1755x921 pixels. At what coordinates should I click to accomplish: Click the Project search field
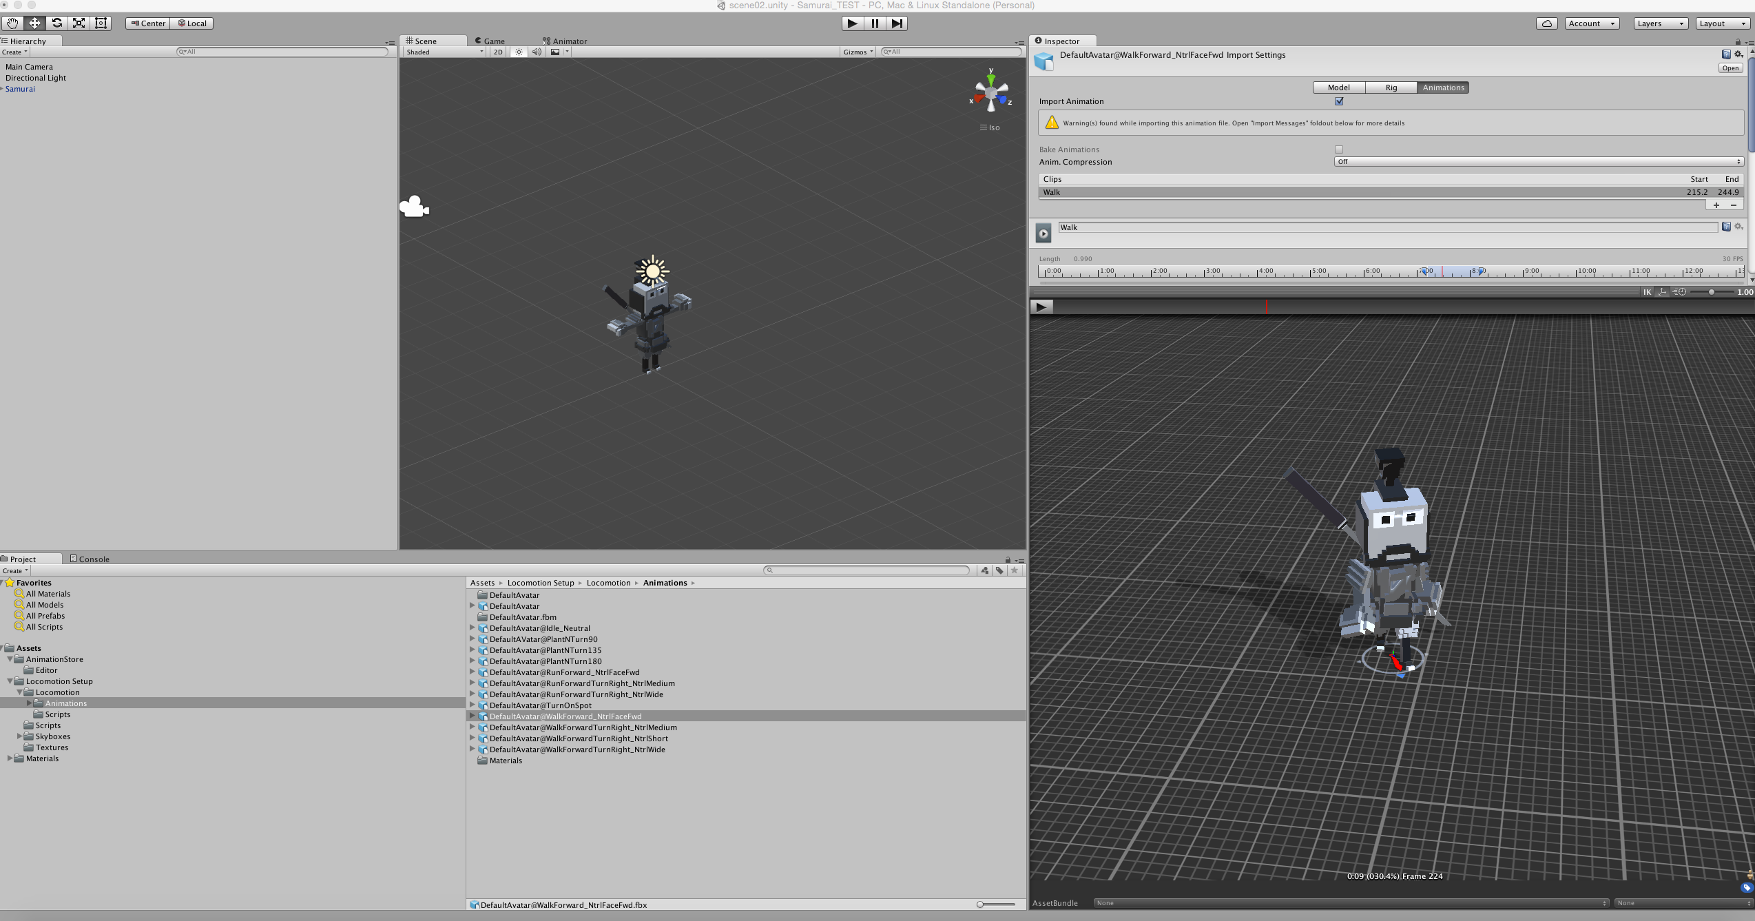[x=866, y=570]
